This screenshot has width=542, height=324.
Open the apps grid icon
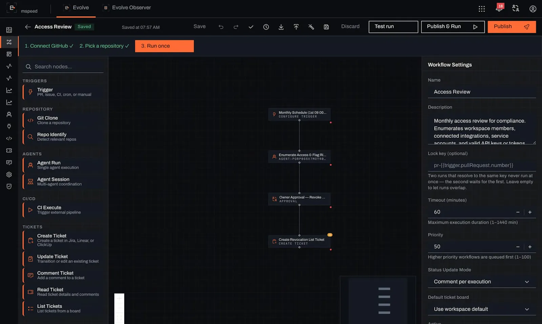click(482, 9)
